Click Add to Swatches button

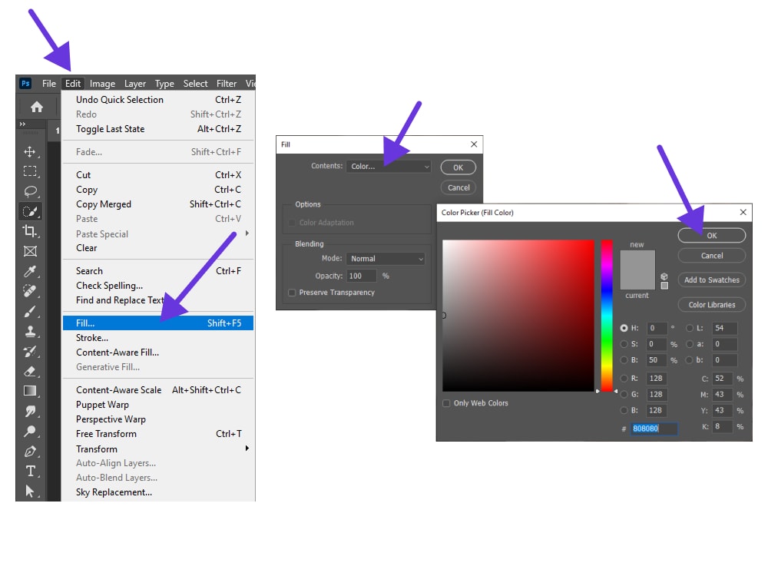click(712, 280)
